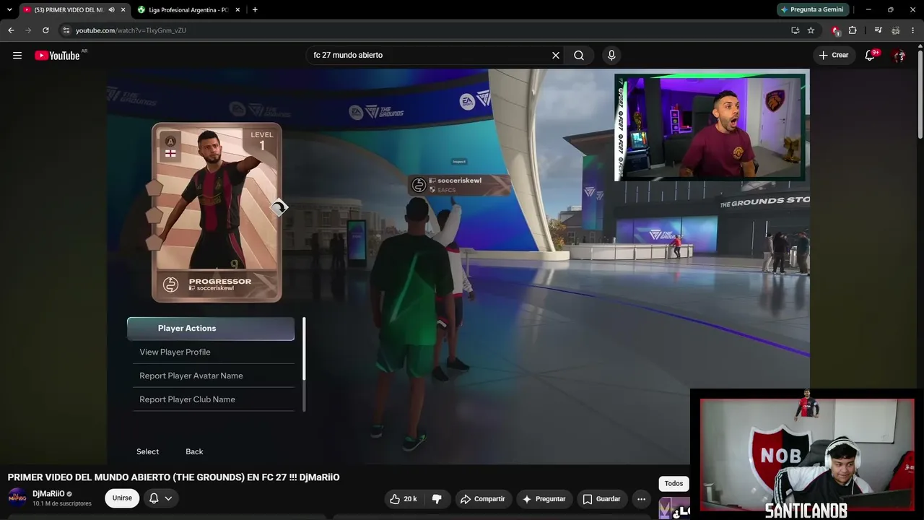This screenshot has width=924, height=520.
Task: Dislike the video with thumbs down
Action: click(x=436, y=499)
